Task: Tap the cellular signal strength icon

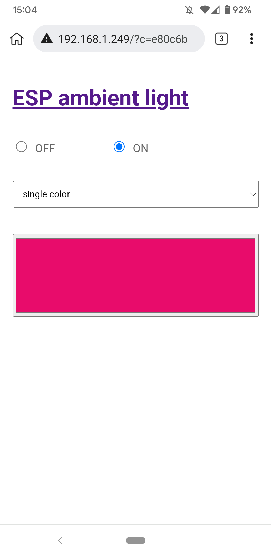Action: pyautogui.click(x=216, y=10)
